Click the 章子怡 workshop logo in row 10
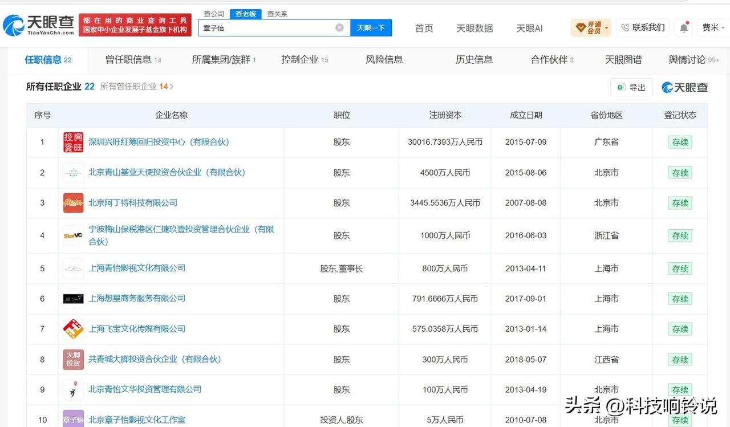 73,418
